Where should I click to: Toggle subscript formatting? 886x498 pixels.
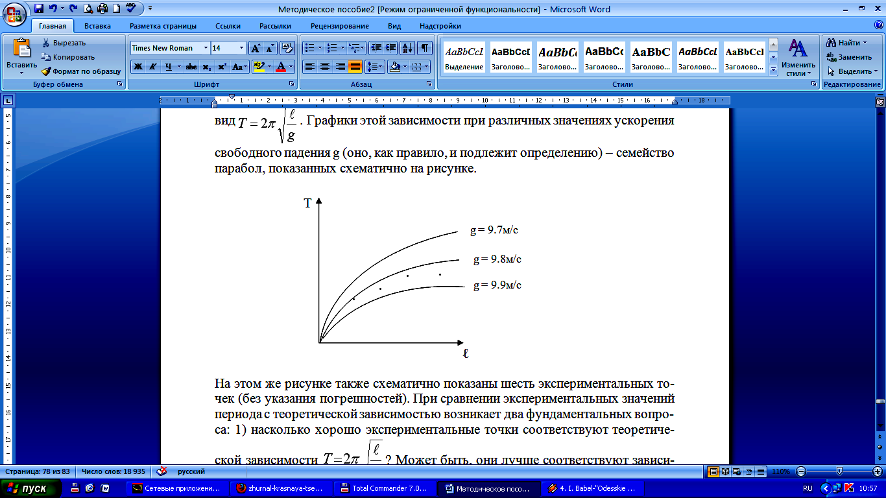[x=206, y=66]
